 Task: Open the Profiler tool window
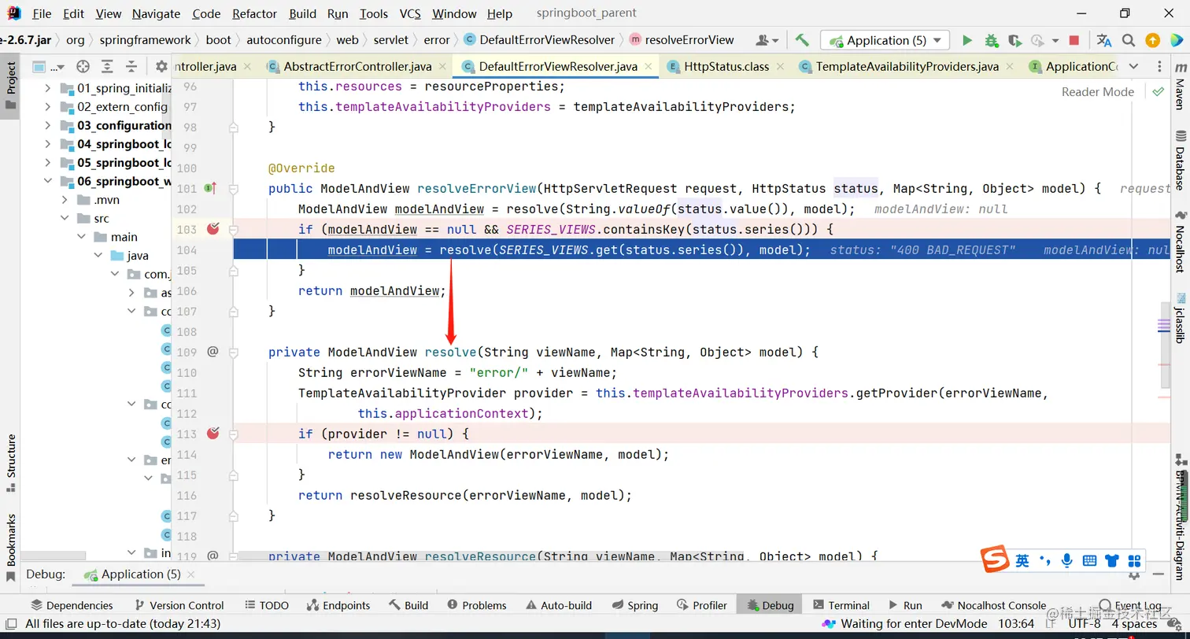click(x=700, y=605)
